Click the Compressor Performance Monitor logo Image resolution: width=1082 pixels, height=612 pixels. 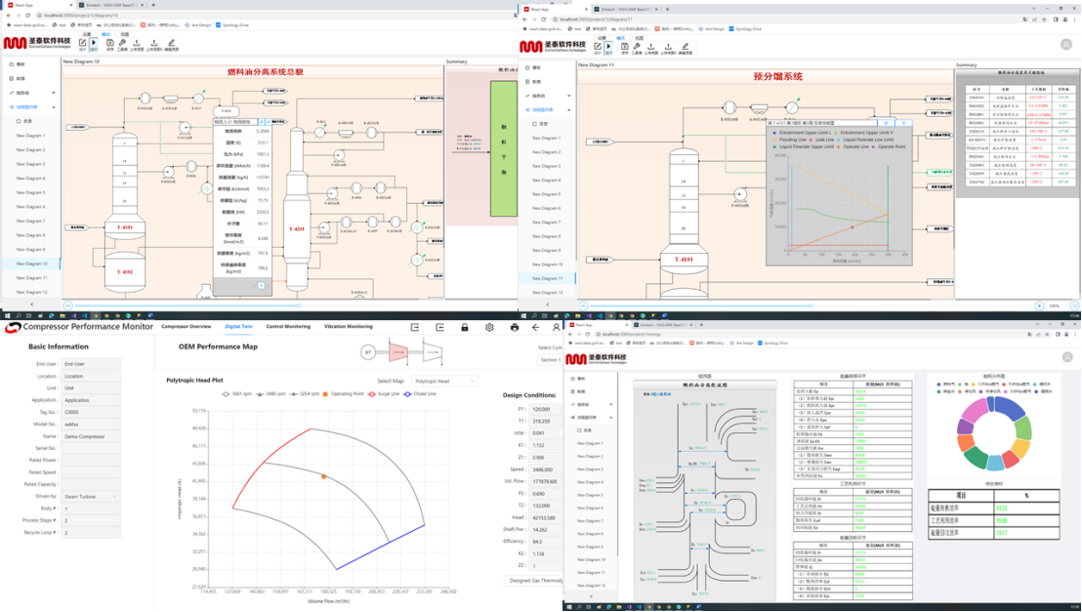[13, 327]
